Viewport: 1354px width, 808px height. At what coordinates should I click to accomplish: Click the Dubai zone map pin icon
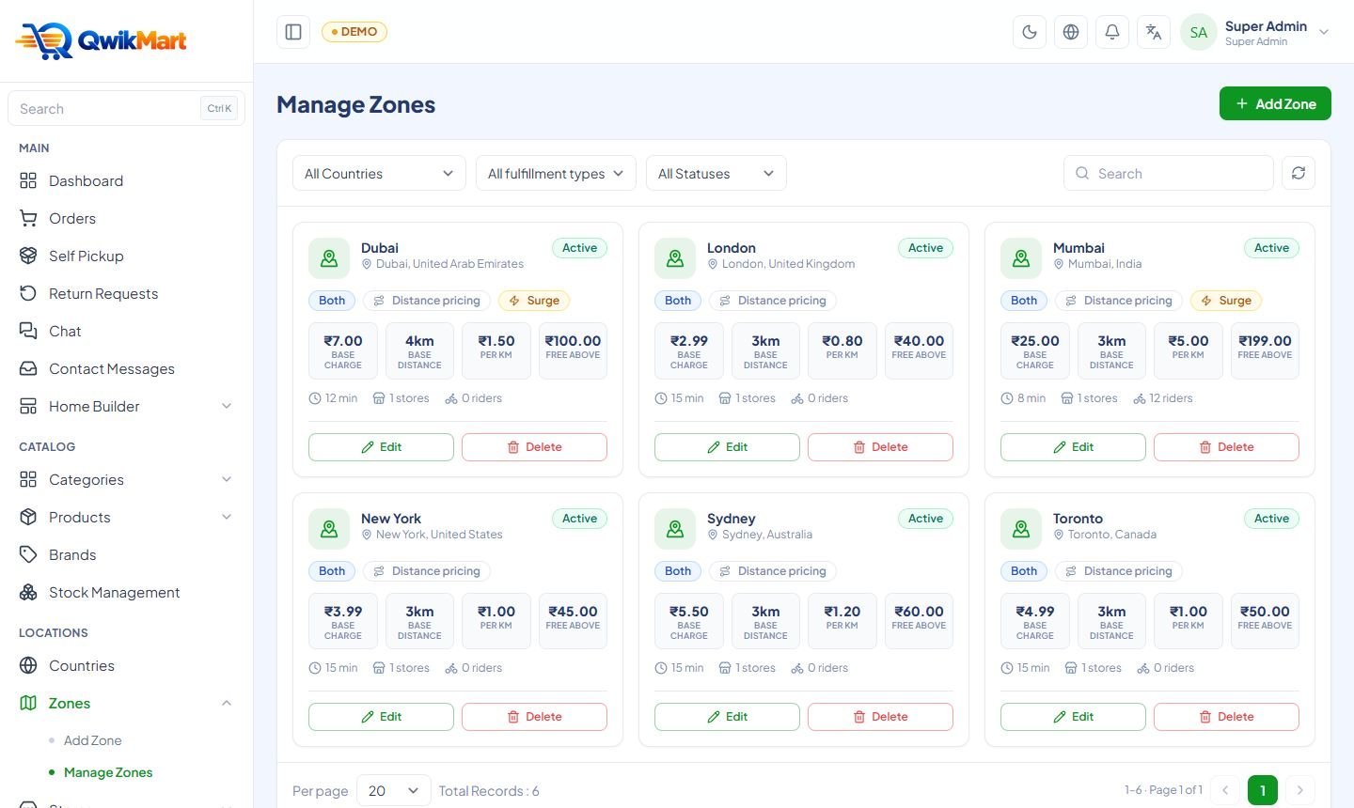[x=329, y=258]
